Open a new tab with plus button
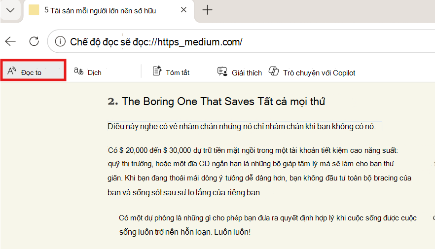 tap(207, 10)
